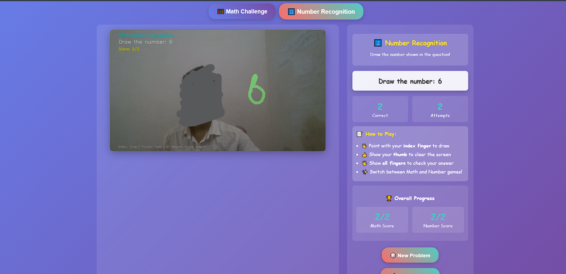Click the green drawn 6 in webcam view
The image size is (566, 274).
tap(256, 90)
